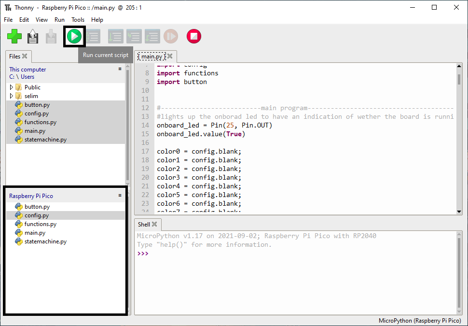Click the Step out toolbar icon
The width and height of the screenshot is (468, 326).
point(152,36)
